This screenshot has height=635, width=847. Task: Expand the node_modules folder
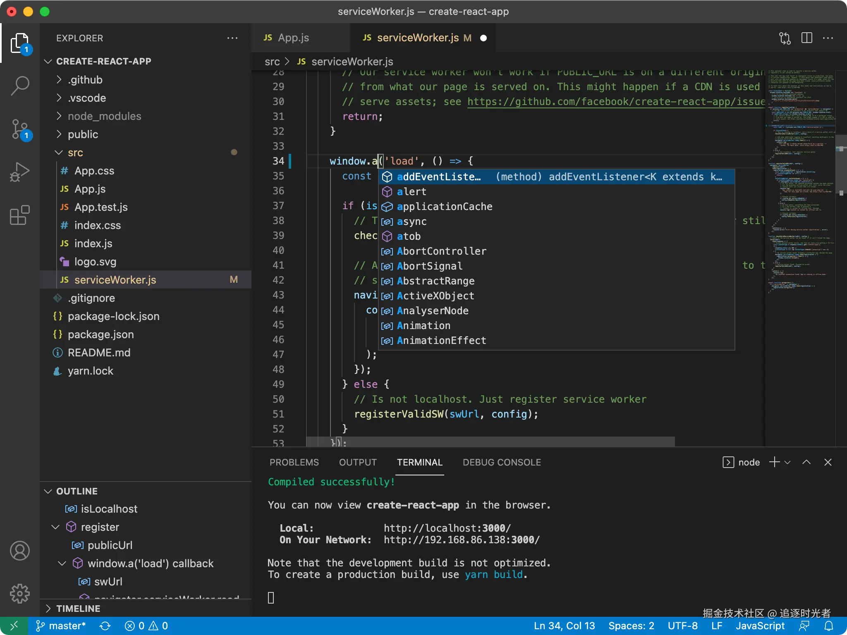(x=104, y=116)
